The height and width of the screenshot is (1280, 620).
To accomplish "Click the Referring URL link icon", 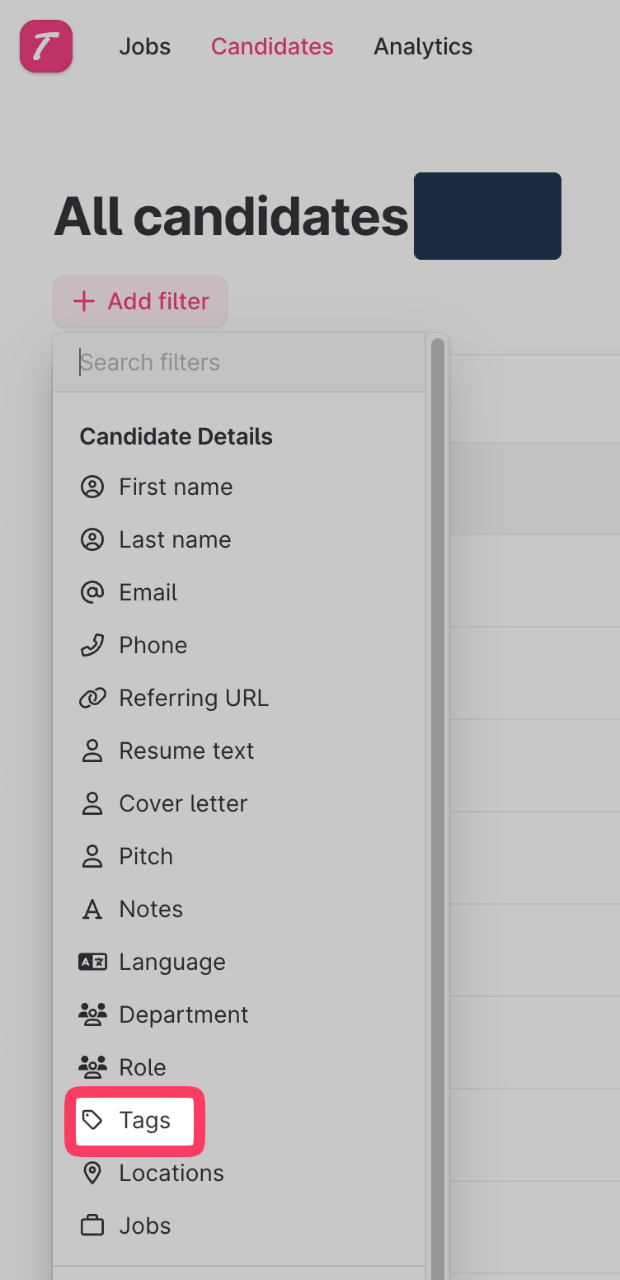I will pos(92,698).
